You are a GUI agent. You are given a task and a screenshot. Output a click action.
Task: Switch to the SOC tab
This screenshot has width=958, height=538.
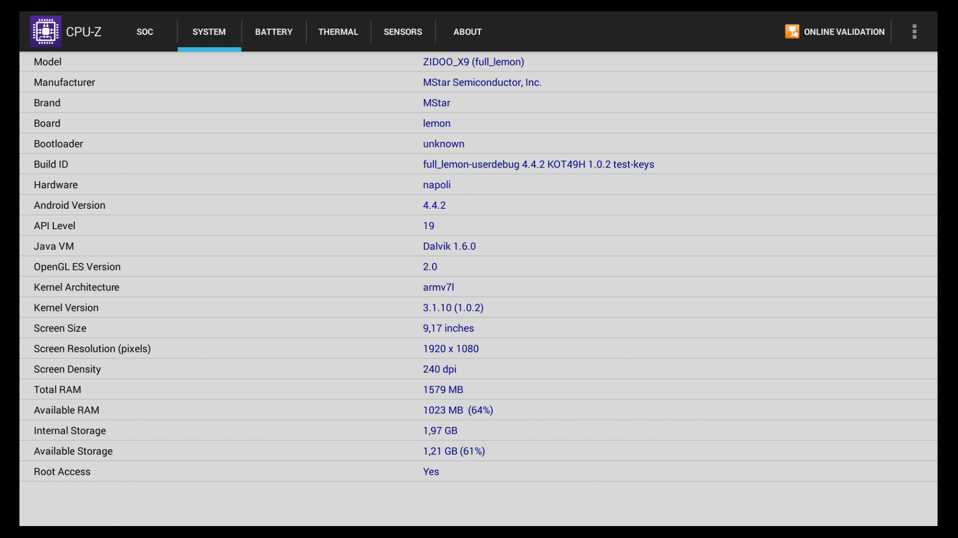[145, 32]
